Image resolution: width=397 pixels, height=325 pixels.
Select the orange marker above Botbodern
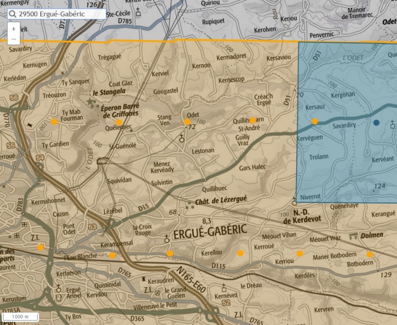(369, 254)
